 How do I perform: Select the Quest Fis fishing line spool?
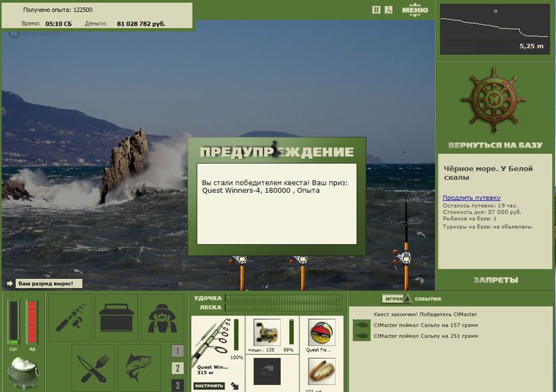(322, 332)
